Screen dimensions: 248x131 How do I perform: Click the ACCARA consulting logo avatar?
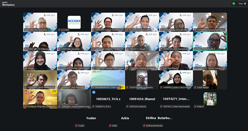[x=74, y=22]
